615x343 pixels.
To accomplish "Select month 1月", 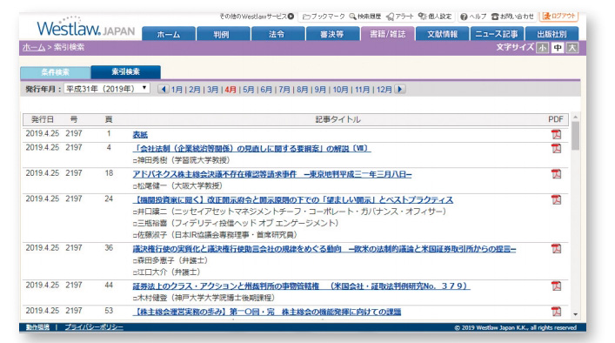I will click(177, 90).
